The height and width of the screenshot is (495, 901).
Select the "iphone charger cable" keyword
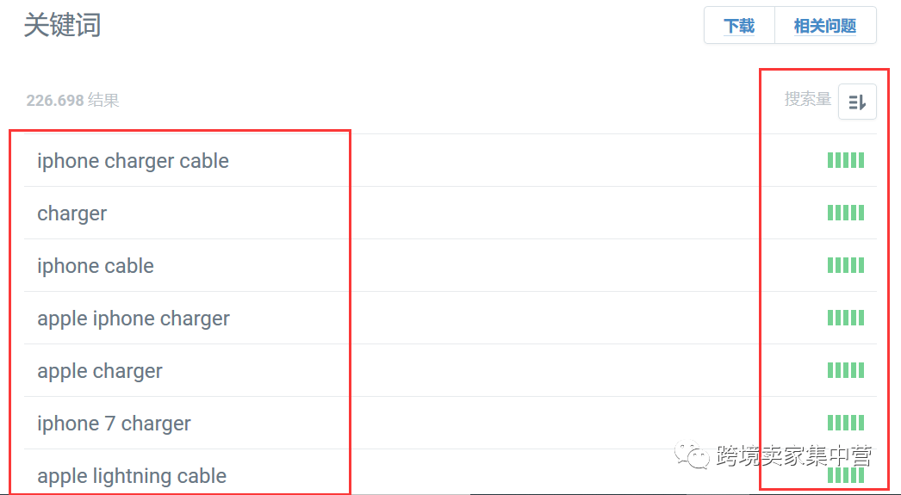coord(133,161)
